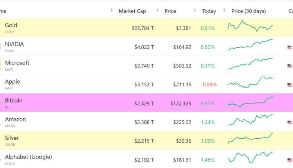This screenshot has width=293, height=168.
Task: Click the US flag in NVIDIA row
Action: (x=289, y=47)
